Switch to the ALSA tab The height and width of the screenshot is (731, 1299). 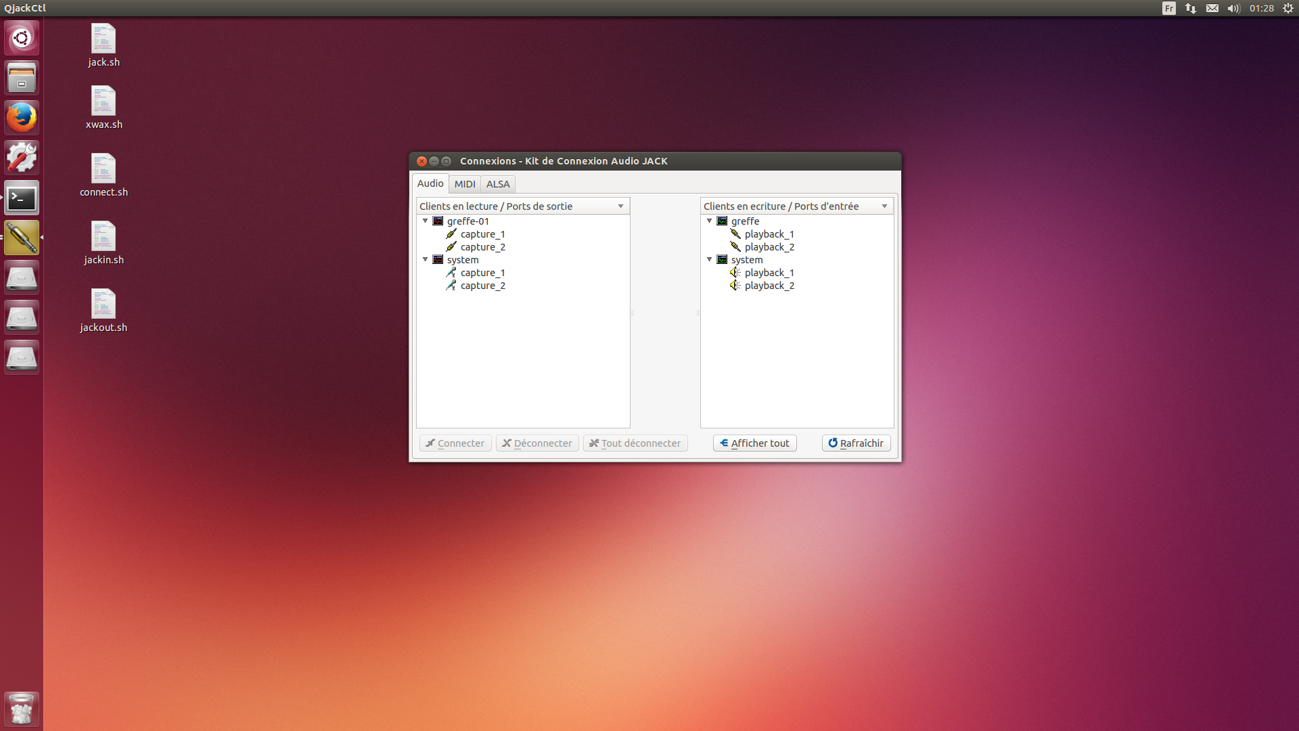(x=498, y=184)
